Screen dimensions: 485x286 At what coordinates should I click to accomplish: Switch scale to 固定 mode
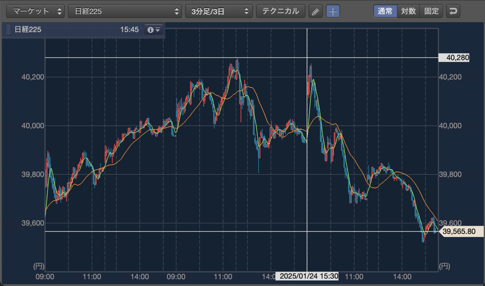coord(432,11)
